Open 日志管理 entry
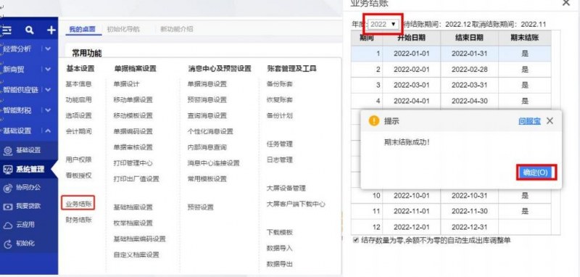Screen dimensions: 580x277 pyautogui.click(x=280, y=160)
